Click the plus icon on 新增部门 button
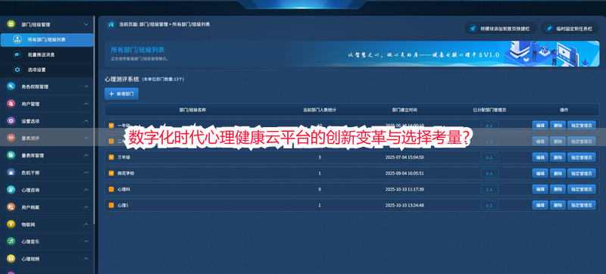Viewport: 606px width, 274px height. [111, 94]
